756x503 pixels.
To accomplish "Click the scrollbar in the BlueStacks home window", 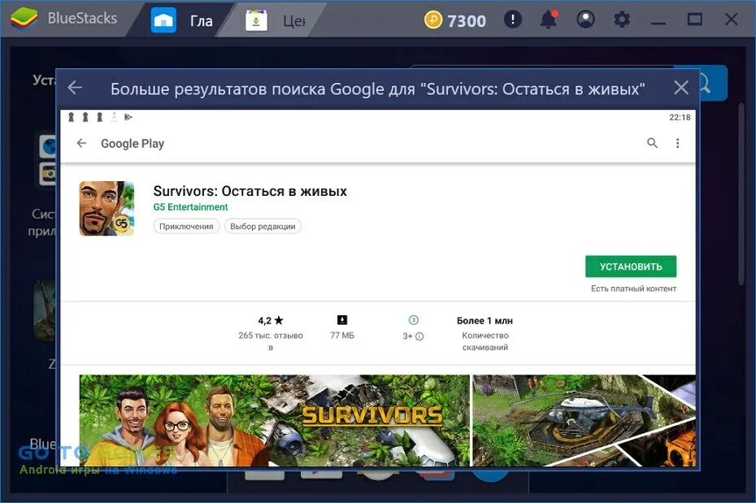I will coord(742,193).
